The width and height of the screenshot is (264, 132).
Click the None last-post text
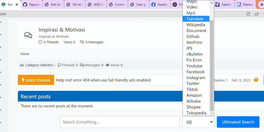tap(25, 54)
